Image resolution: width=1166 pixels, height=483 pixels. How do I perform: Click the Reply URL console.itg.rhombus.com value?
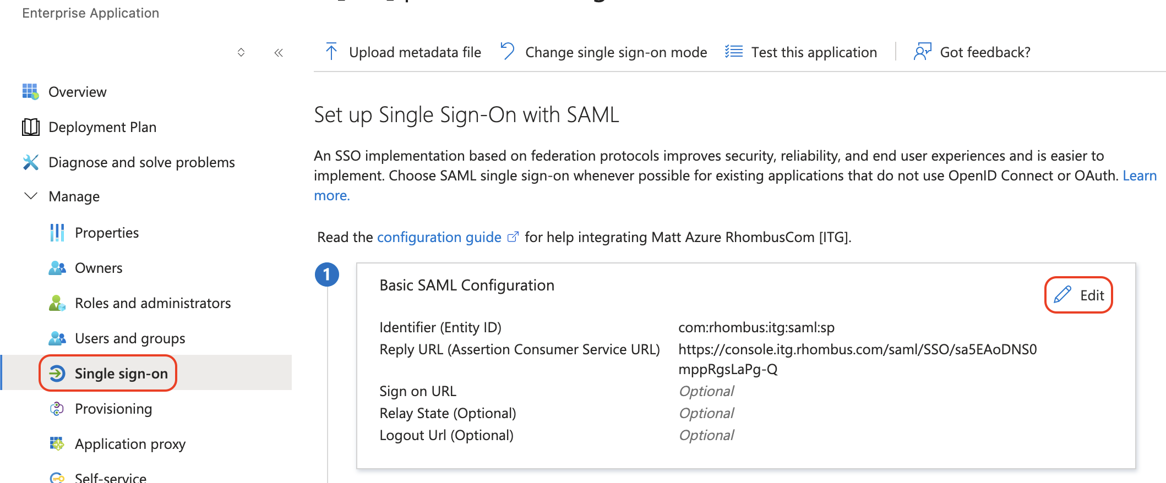(x=858, y=359)
